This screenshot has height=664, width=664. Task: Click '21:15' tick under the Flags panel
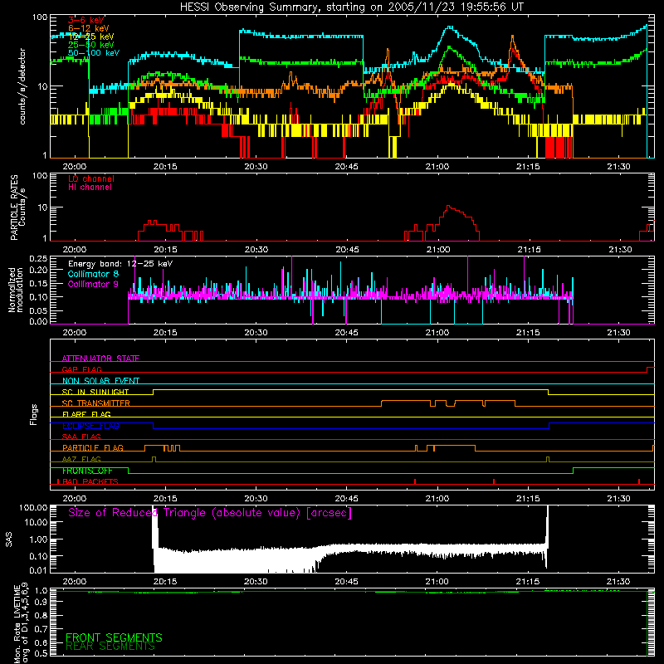tap(528, 499)
